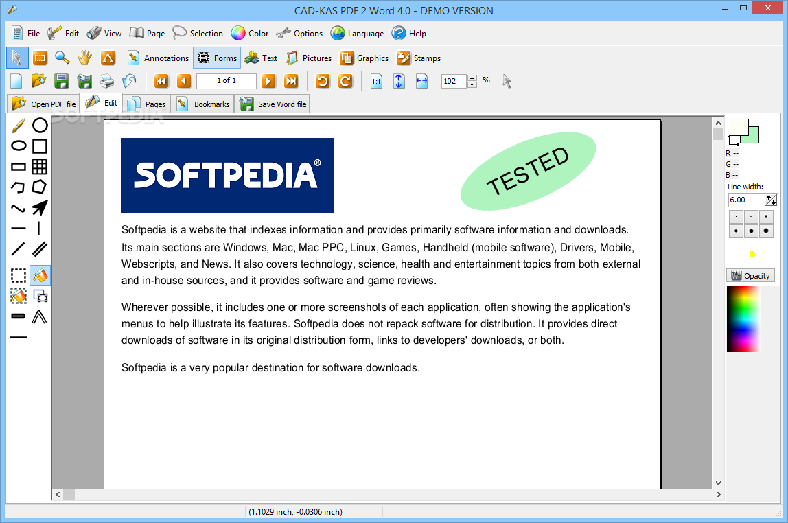This screenshot has height=523, width=788.
Task: Open the Page menu
Action: 148,33
